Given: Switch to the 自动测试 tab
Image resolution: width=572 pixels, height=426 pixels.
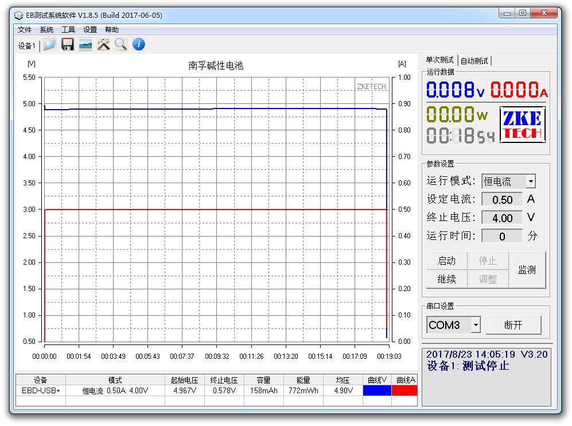Looking at the screenshot, I should pos(474,61).
